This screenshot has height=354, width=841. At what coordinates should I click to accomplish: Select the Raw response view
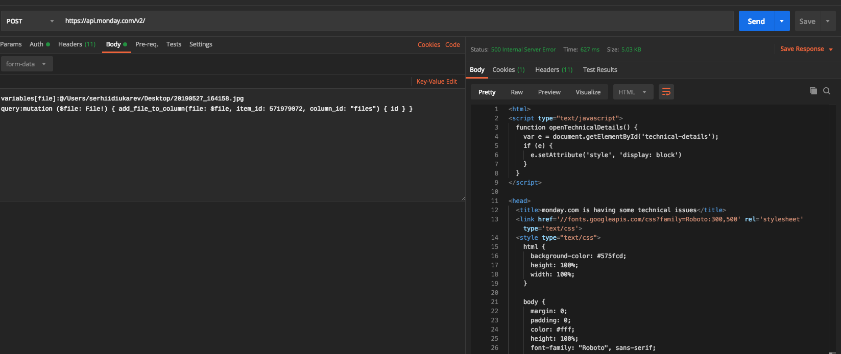[517, 92]
